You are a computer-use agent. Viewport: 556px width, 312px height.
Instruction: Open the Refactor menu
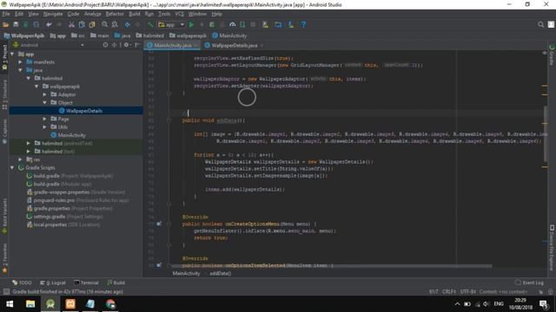tap(115, 14)
